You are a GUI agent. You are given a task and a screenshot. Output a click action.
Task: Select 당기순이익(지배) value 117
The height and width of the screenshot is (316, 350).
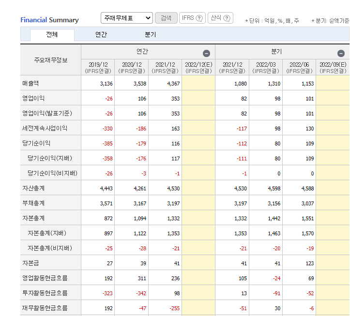[x=176, y=158]
